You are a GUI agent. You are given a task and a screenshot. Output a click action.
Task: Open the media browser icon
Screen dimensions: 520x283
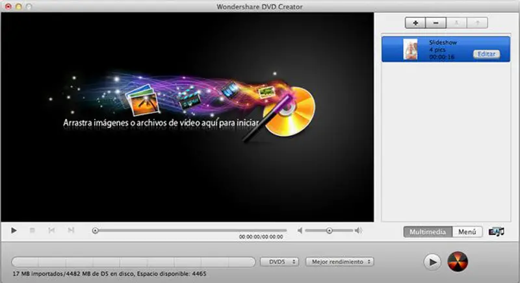(x=496, y=232)
